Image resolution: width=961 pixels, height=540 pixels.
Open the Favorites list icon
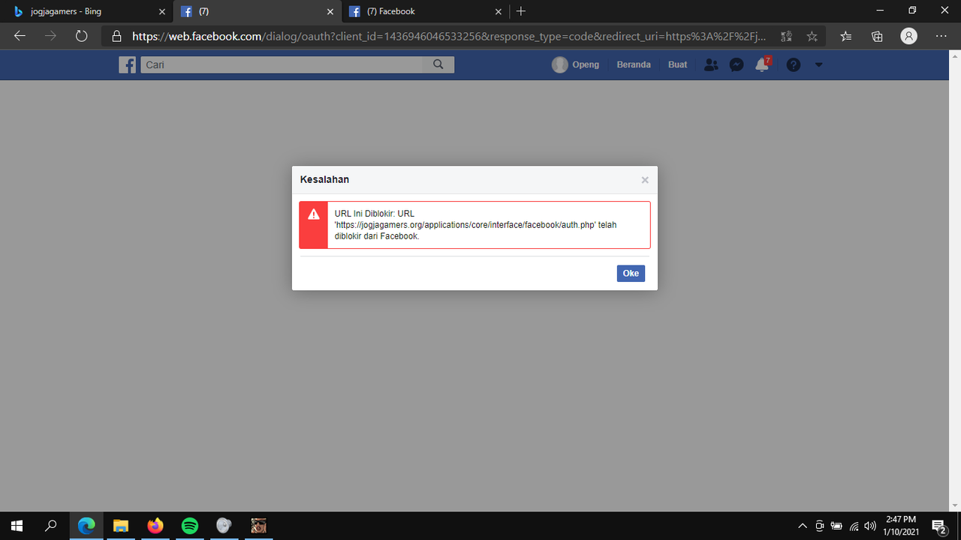(x=846, y=36)
